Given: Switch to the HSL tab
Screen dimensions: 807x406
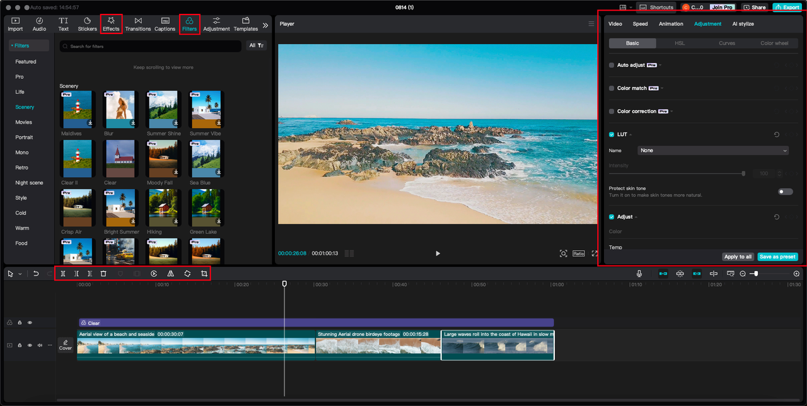Looking at the screenshot, I should 680,43.
